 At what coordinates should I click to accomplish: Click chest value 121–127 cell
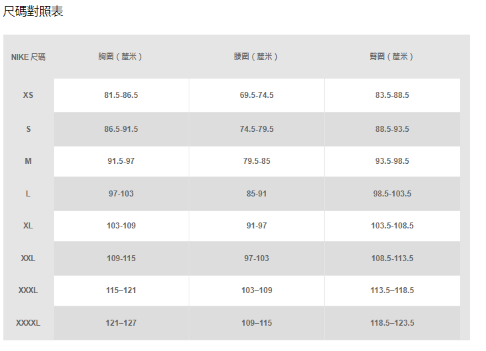[121, 323]
